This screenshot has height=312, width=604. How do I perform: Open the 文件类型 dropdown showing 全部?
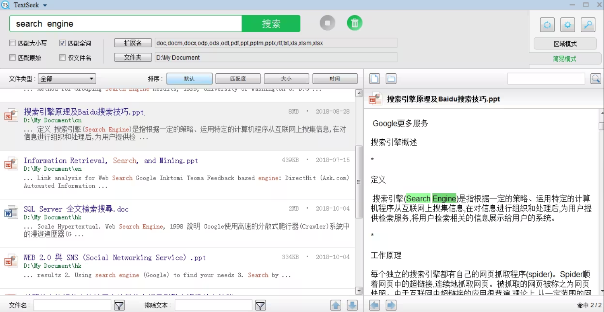click(x=66, y=78)
